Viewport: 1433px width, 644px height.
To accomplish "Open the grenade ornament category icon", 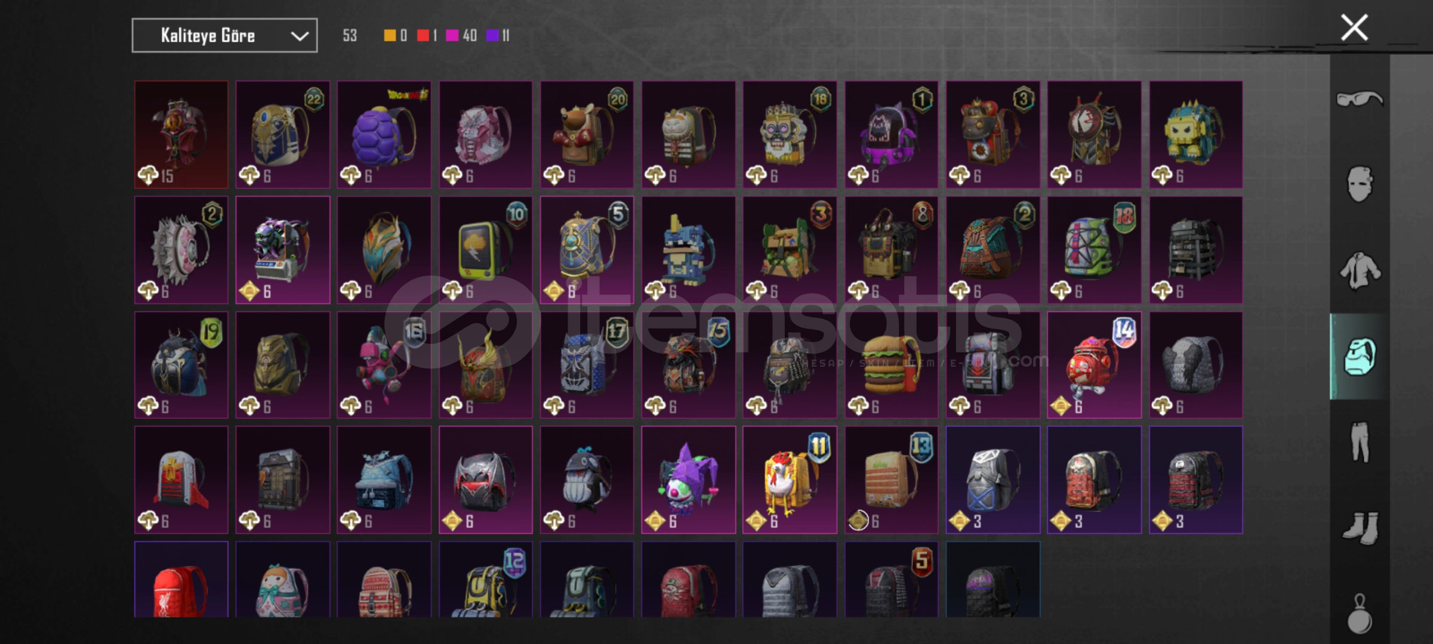I will pos(1360,613).
